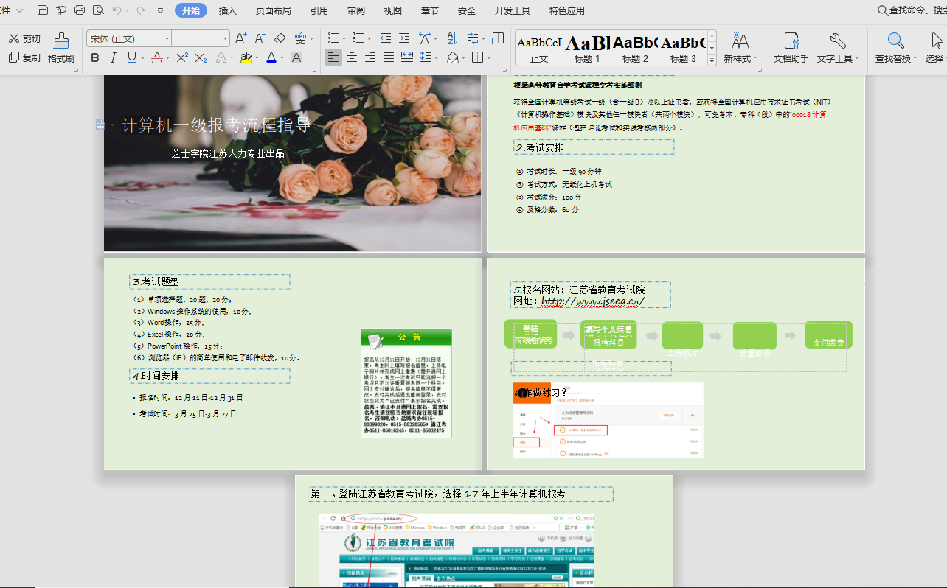Switch to the 引用 (References) tab
This screenshot has height=588, width=947.
(319, 10)
